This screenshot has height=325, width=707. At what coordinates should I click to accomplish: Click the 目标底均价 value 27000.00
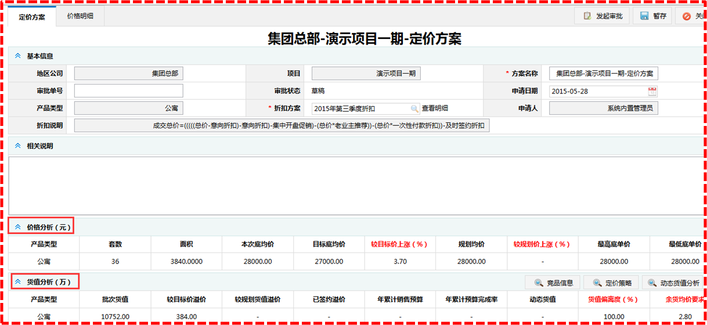pos(329,262)
